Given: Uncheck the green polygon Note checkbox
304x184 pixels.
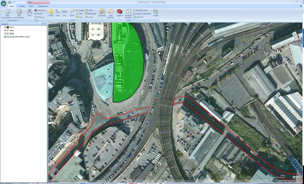Looking at the screenshot, I should point(5,27).
